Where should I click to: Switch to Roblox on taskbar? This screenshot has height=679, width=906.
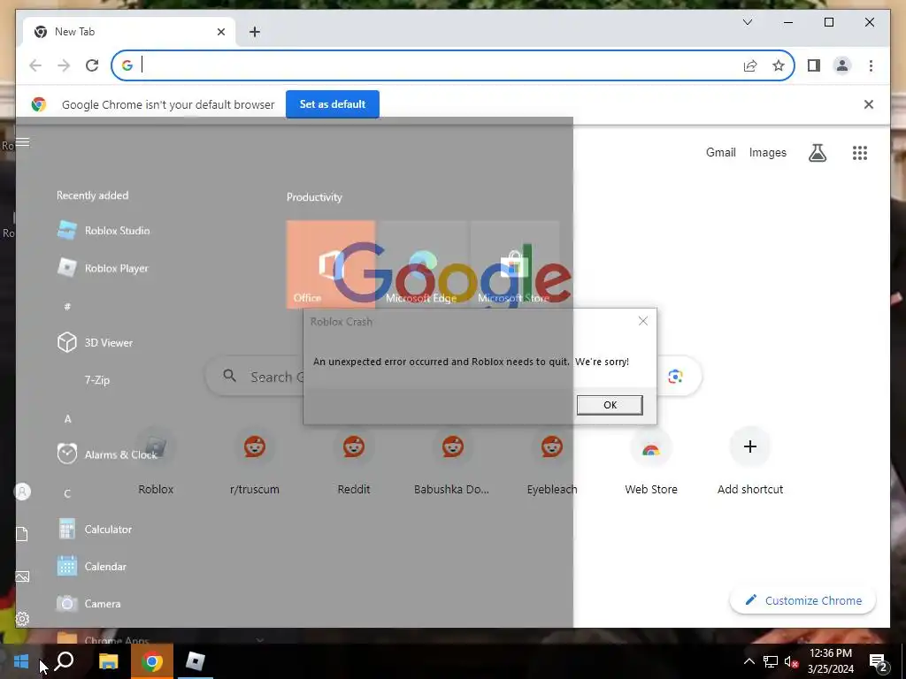pos(196,661)
